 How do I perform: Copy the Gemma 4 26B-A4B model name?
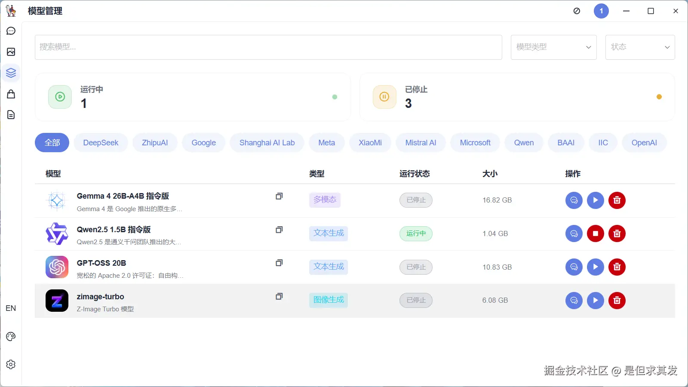point(279,196)
